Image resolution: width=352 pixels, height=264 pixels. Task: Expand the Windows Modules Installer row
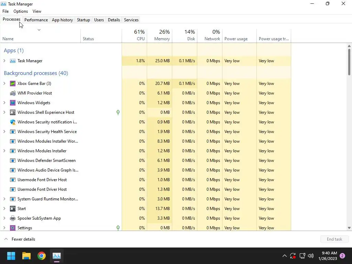tap(4, 151)
